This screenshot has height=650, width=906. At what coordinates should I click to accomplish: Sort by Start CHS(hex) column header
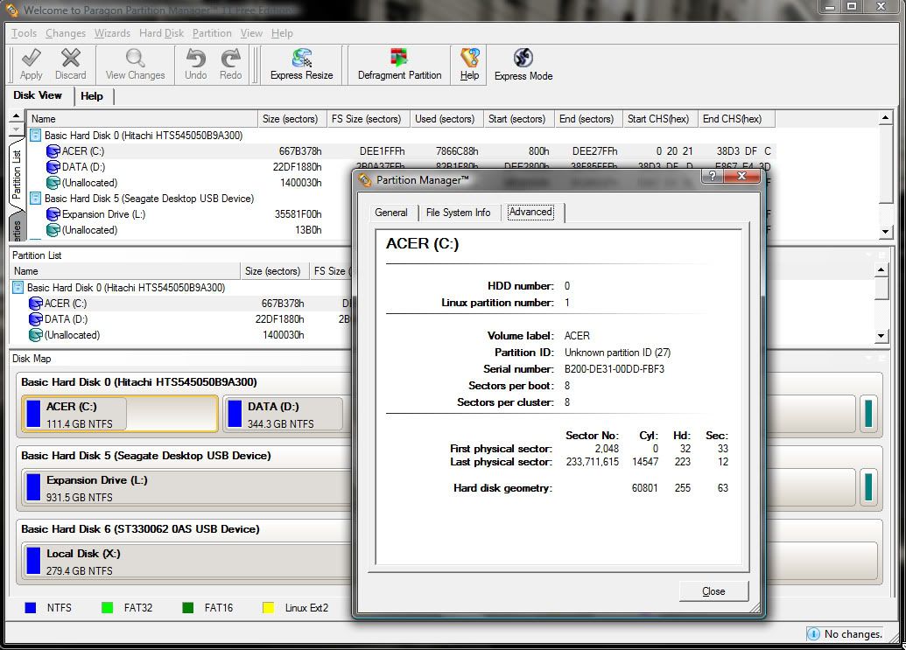658,119
